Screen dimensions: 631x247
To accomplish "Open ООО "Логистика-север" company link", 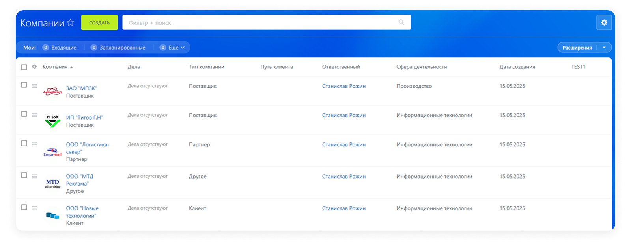I will pos(88,148).
